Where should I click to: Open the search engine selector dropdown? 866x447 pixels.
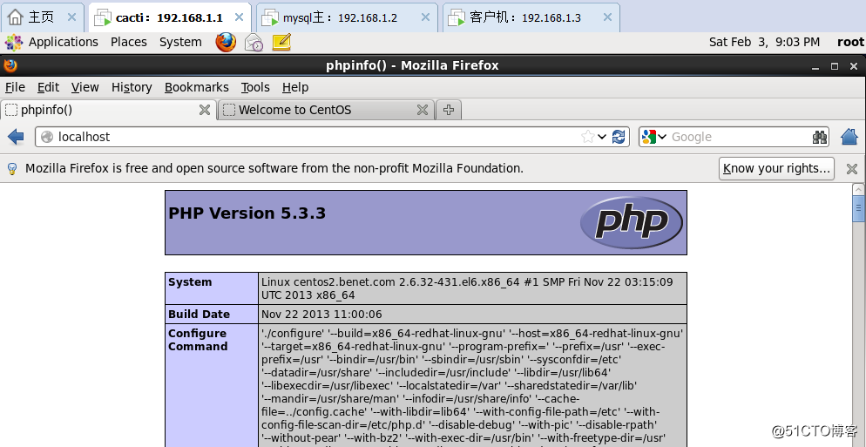click(662, 137)
